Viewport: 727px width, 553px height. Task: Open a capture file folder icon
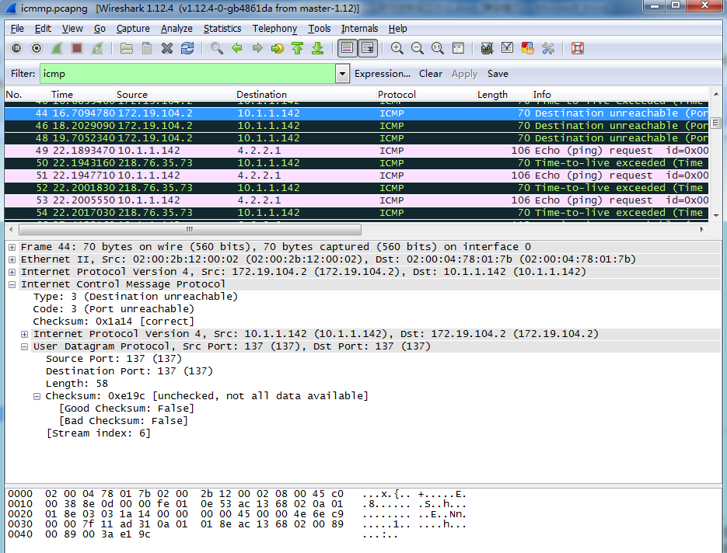(127, 48)
